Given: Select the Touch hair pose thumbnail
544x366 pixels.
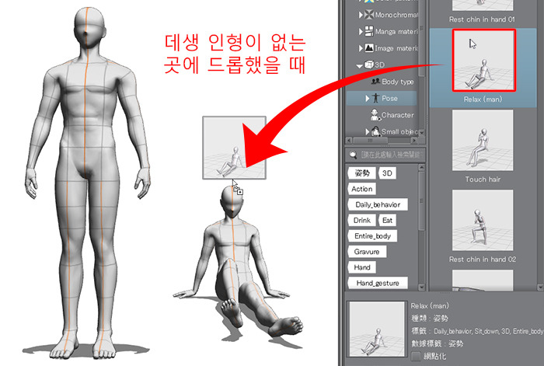Looking at the screenshot, I should pyautogui.click(x=483, y=141).
